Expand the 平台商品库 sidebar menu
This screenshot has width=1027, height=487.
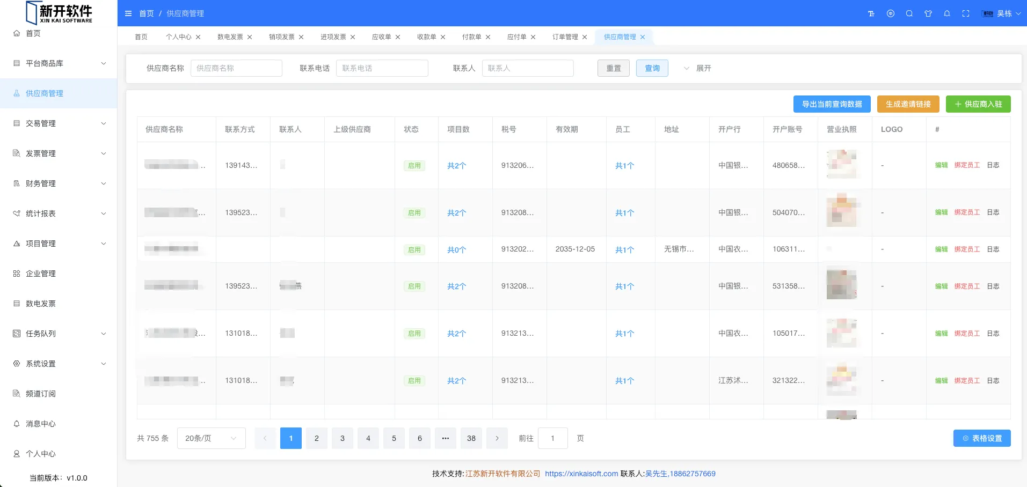[x=59, y=63]
